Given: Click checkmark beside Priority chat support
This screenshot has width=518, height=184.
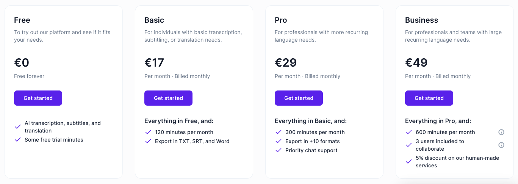Looking at the screenshot, I should point(278,150).
